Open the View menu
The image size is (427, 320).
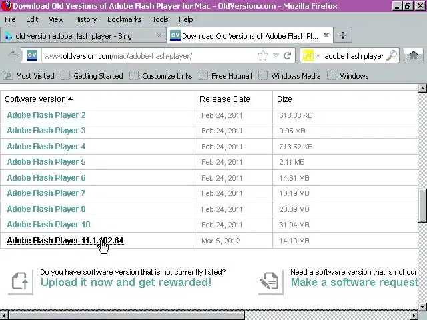56,19
